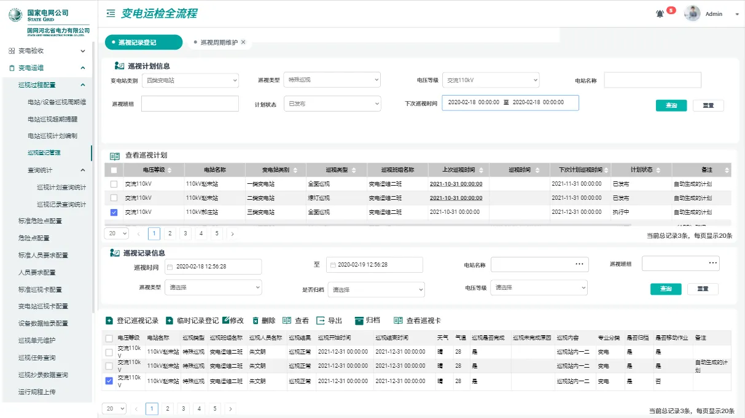Image resolution: width=745 pixels, height=418 pixels.
Task: Click the 修改 edit icon
Action: [x=225, y=321]
